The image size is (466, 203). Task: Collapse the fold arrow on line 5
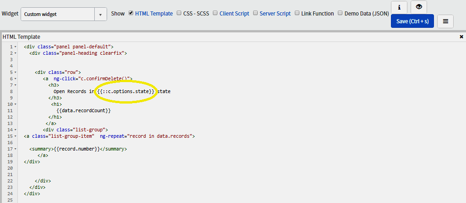(16, 72)
